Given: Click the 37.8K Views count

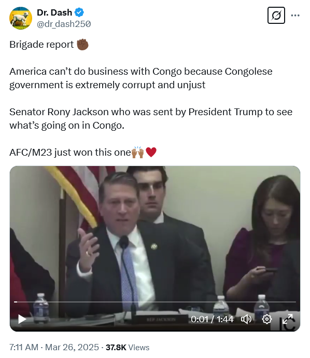Looking at the screenshot, I should 128,347.
